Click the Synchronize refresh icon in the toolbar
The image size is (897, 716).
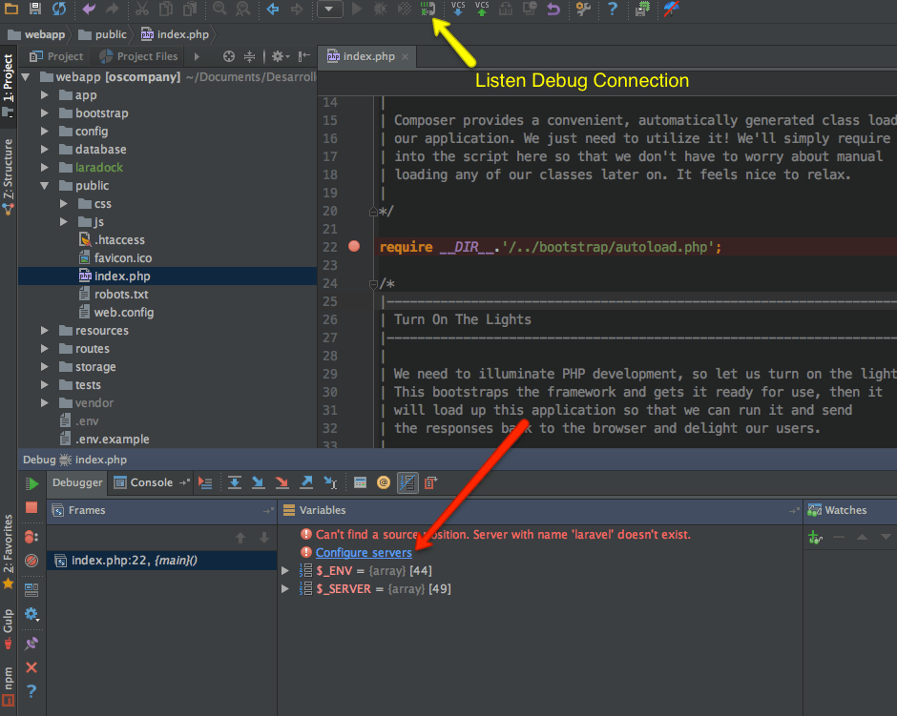[59, 10]
